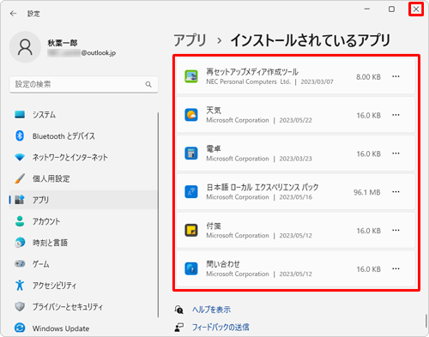The width and height of the screenshot is (429, 337).
Task: Open the フィードバックの送信 link
Action: tap(221, 327)
